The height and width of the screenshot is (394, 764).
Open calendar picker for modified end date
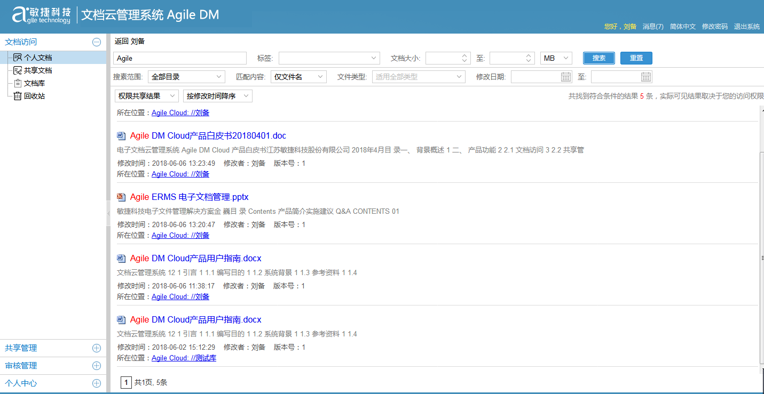pyautogui.click(x=646, y=77)
